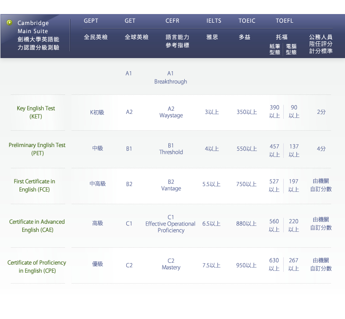The image size is (345, 319).
Task: Click the IELTS column header
Action: tap(214, 21)
